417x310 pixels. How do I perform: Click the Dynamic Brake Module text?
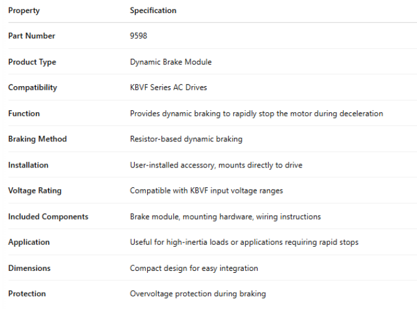[171, 62]
